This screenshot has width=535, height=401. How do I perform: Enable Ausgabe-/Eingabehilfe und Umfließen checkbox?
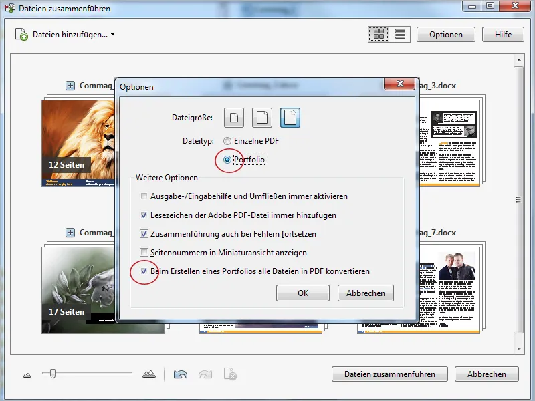144,196
